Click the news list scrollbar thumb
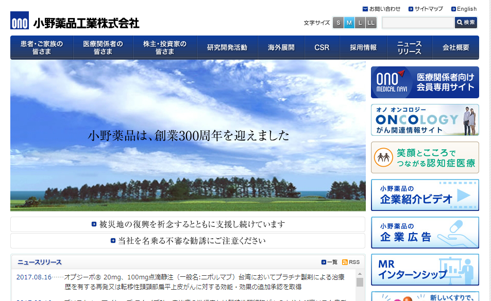The width and height of the screenshot is (491, 301). tap(360, 282)
